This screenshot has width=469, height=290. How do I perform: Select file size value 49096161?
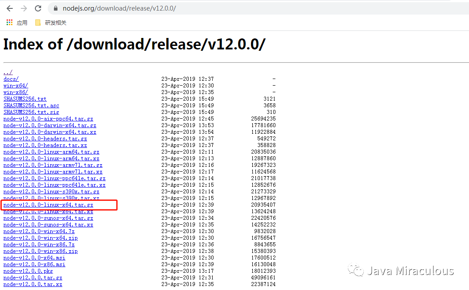[263, 278]
